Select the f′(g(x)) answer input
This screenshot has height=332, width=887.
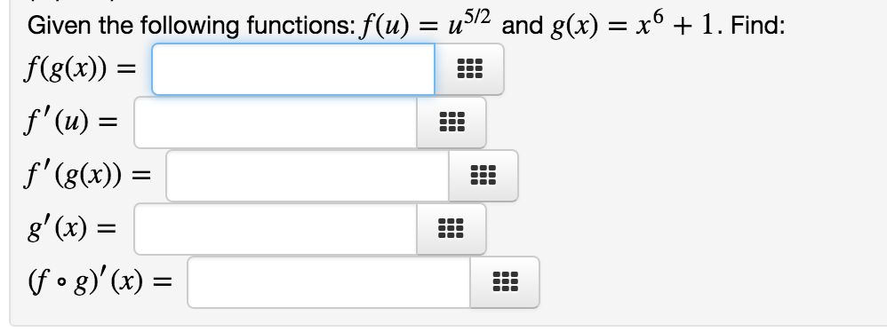click(x=308, y=175)
